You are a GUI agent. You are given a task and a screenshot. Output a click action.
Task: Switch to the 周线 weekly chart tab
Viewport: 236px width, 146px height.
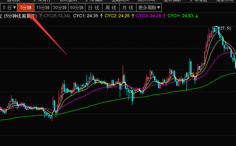coord(111,8)
